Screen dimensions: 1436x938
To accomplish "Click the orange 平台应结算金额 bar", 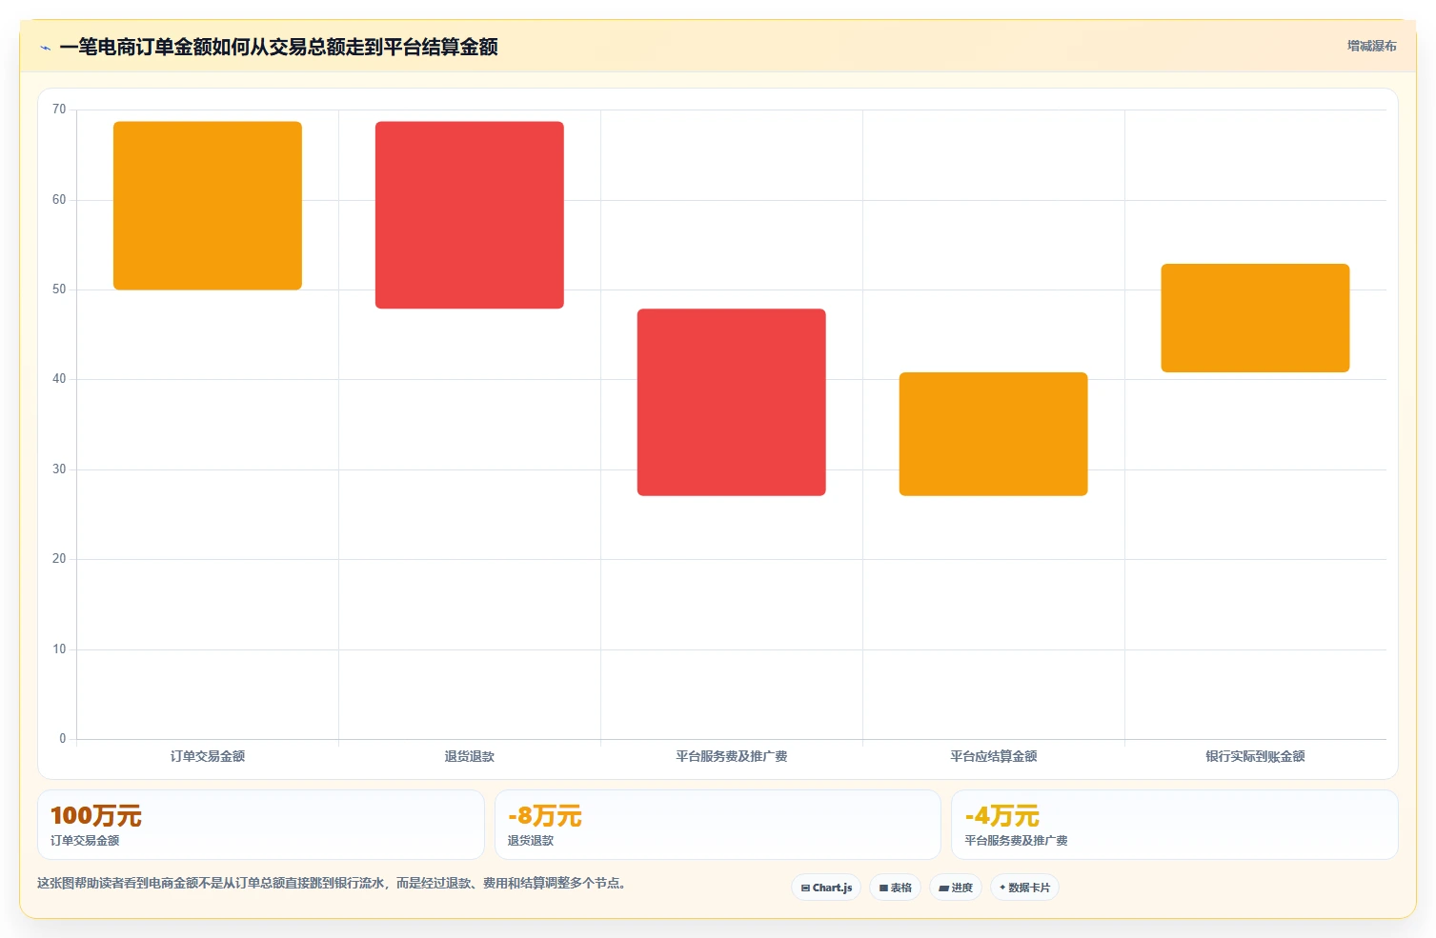I will pyautogui.click(x=993, y=434).
